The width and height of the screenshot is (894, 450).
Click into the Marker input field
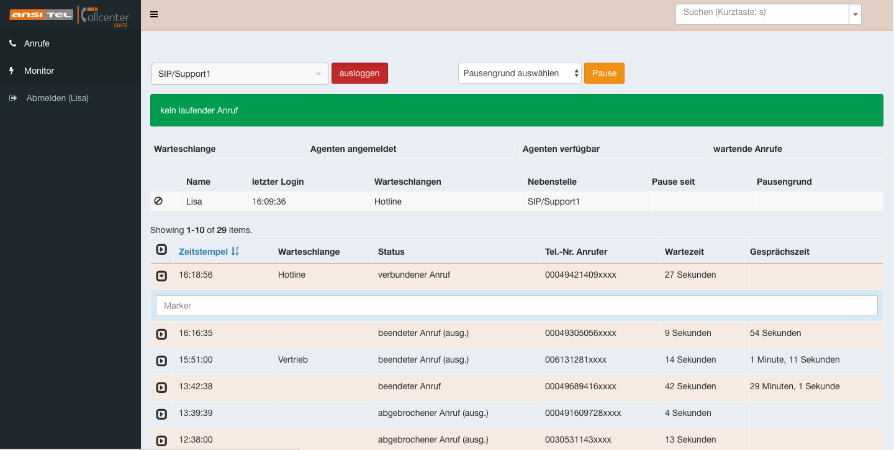click(x=516, y=306)
